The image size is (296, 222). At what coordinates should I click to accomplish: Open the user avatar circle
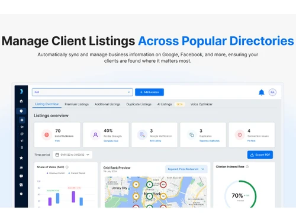[272, 92]
